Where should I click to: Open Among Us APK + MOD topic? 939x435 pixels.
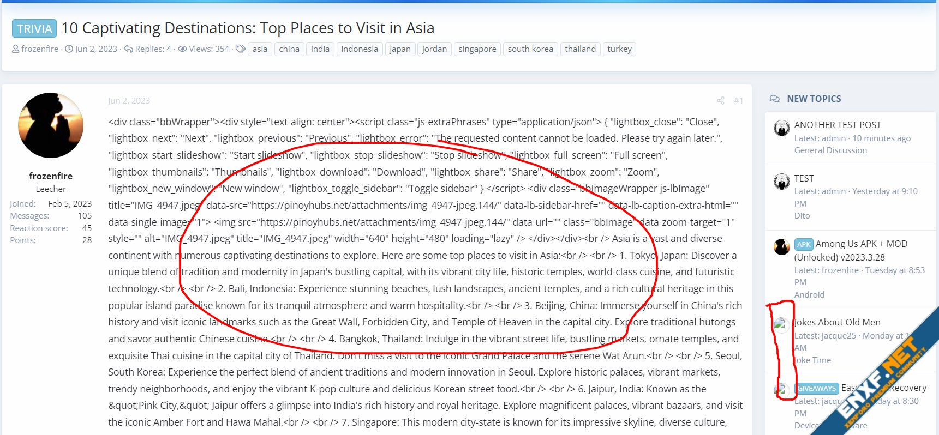851,251
